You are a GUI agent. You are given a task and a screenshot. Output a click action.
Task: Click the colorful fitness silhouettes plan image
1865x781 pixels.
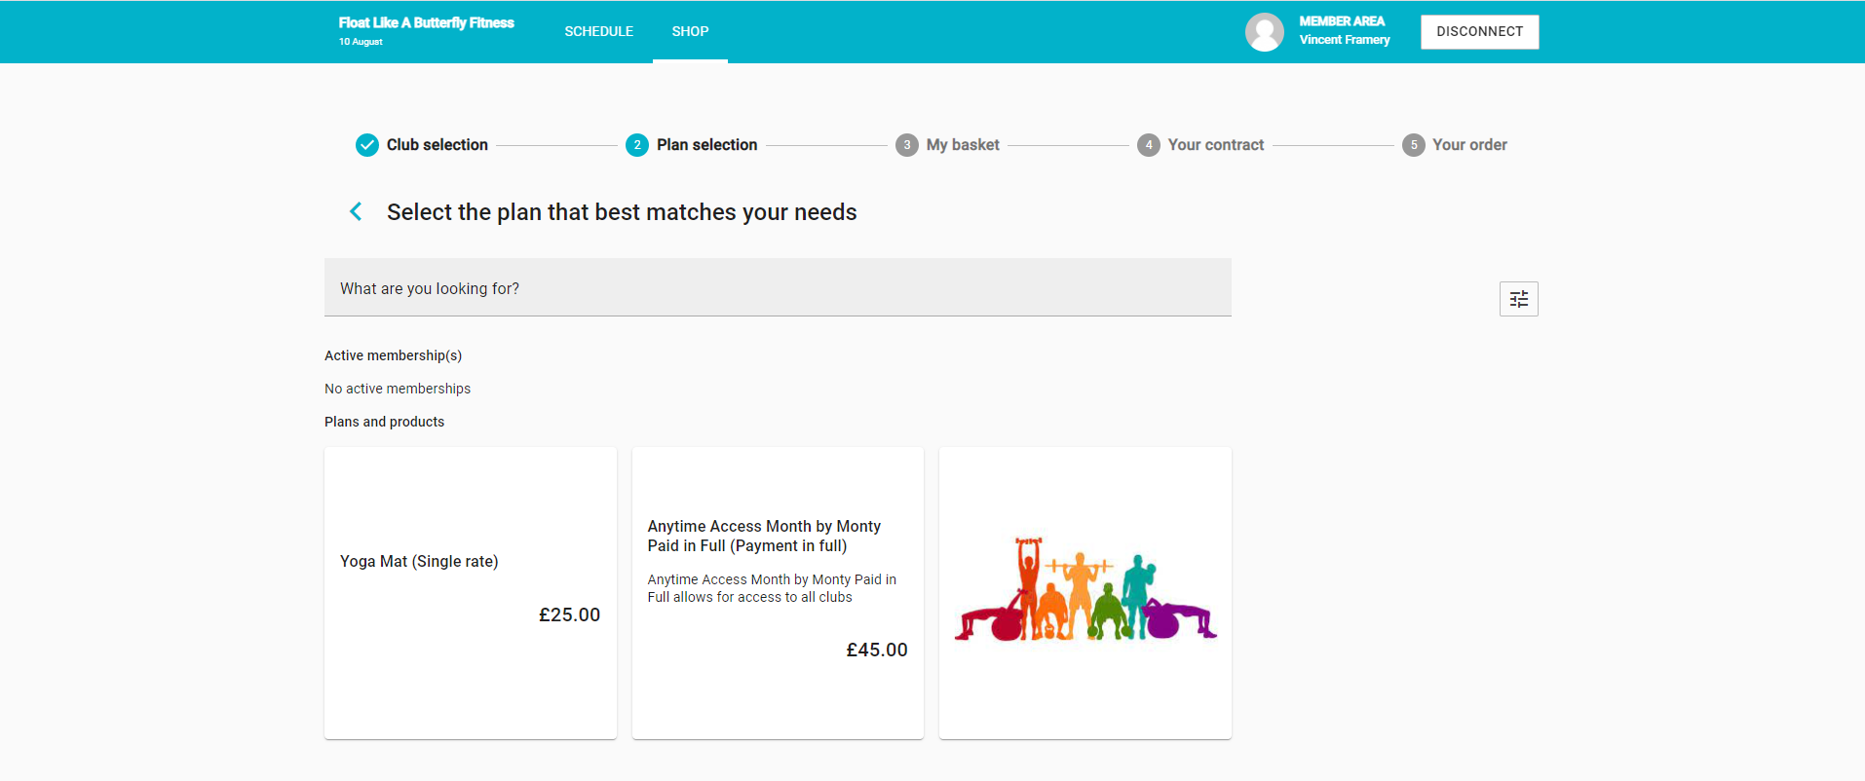(x=1085, y=590)
